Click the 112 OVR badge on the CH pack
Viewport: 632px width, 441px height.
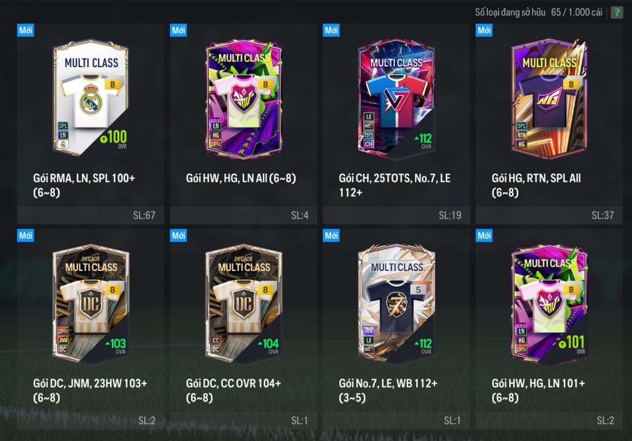point(423,141)
